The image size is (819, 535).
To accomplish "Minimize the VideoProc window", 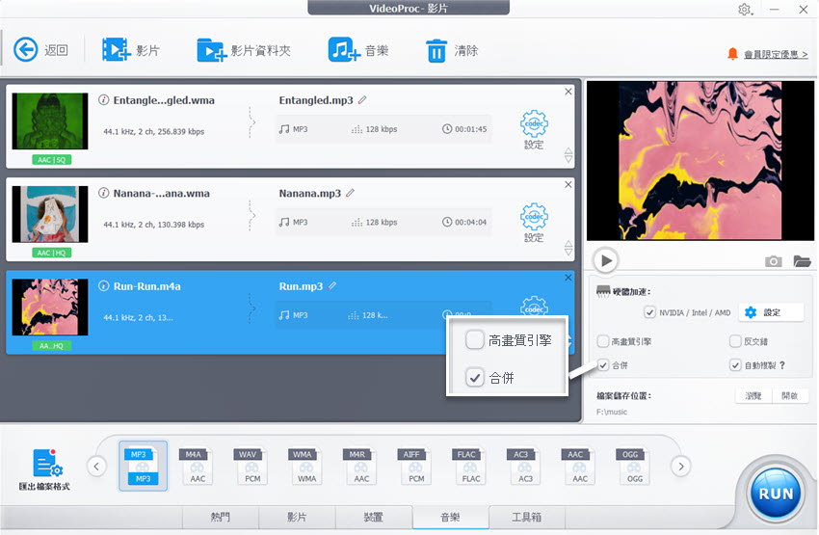I will click(x=774, y=10).
